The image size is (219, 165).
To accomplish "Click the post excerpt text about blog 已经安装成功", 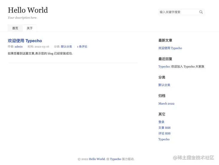I will (x=40, y=54).
